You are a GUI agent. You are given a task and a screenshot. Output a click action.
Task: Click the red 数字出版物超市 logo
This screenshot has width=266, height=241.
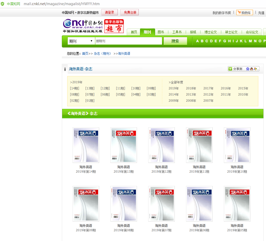point(114,26)
